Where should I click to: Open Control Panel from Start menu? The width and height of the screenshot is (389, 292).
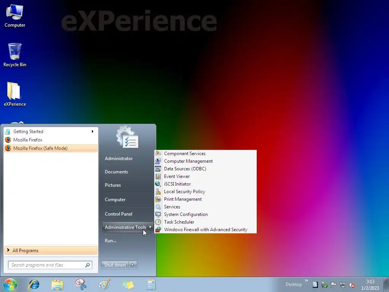coord(119,214)
